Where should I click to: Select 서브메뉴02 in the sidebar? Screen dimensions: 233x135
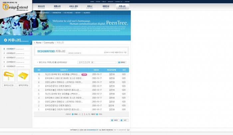[16, 53]
